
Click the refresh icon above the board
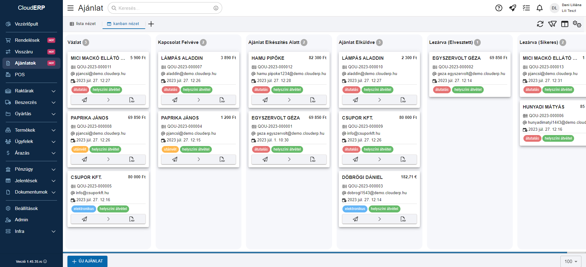[540, 24]
